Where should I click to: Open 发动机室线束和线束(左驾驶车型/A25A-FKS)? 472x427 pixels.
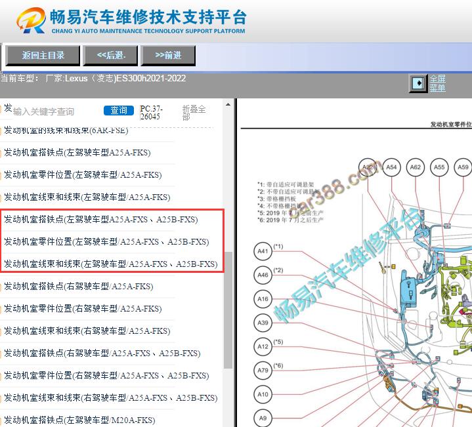[x=87, y=197]
